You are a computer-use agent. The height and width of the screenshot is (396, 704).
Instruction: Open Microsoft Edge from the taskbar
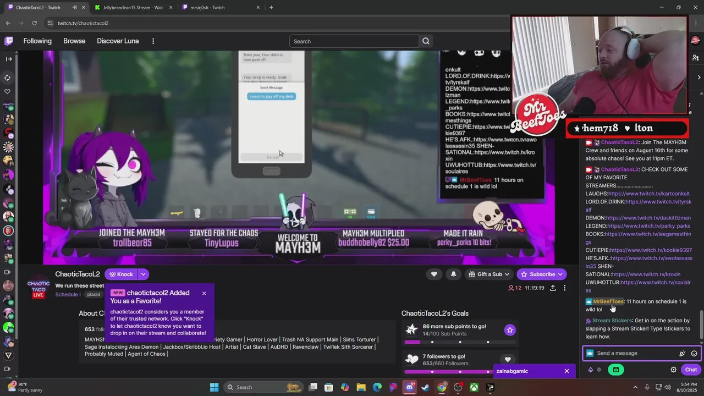377,387
